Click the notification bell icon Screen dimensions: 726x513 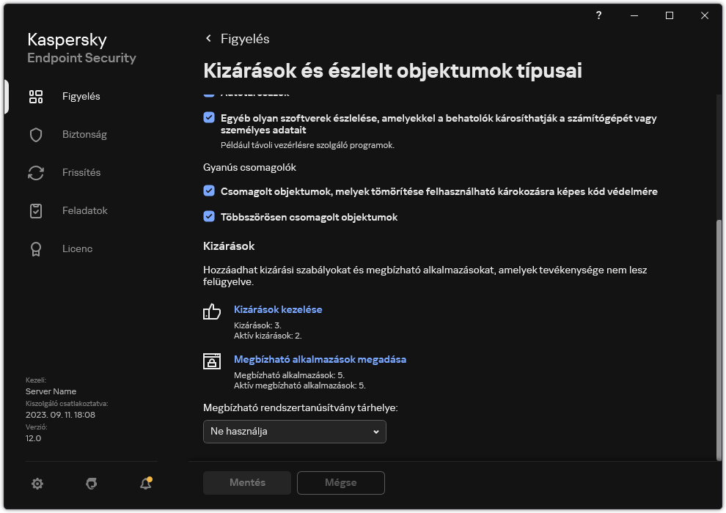144,484
